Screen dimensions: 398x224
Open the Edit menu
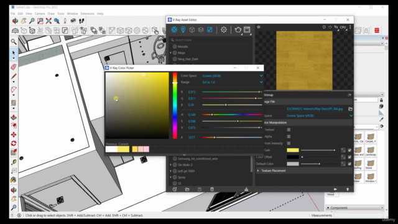click(21, 14)
